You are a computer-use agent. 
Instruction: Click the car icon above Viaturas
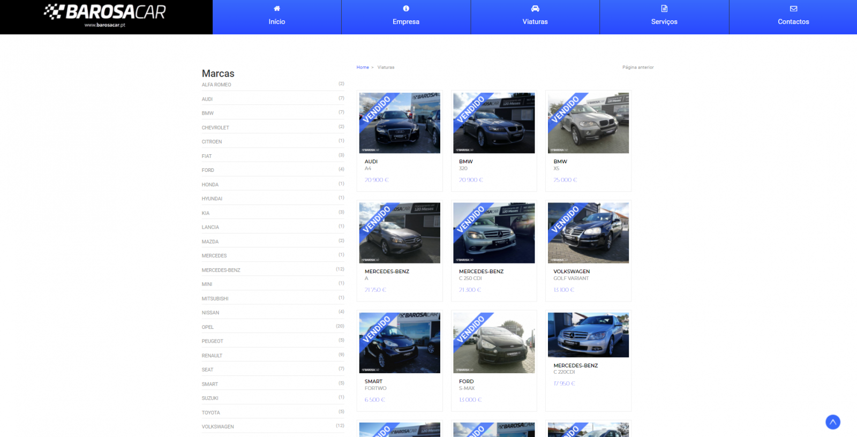point(535,9)
